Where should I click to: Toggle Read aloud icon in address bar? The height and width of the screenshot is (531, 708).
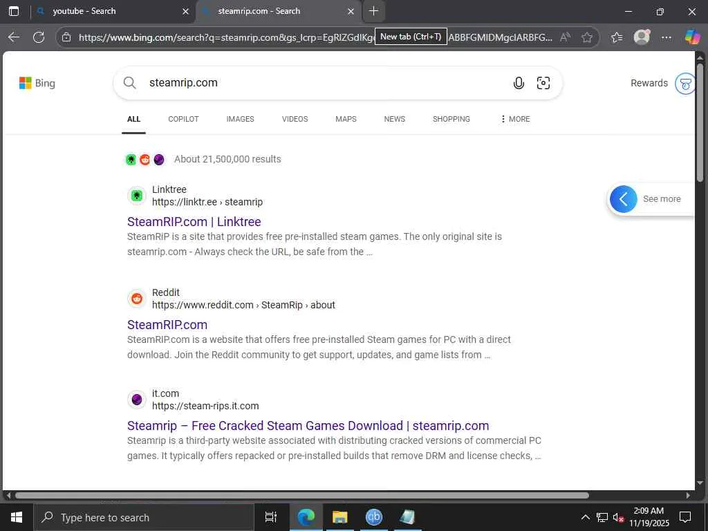click(565, 37)
